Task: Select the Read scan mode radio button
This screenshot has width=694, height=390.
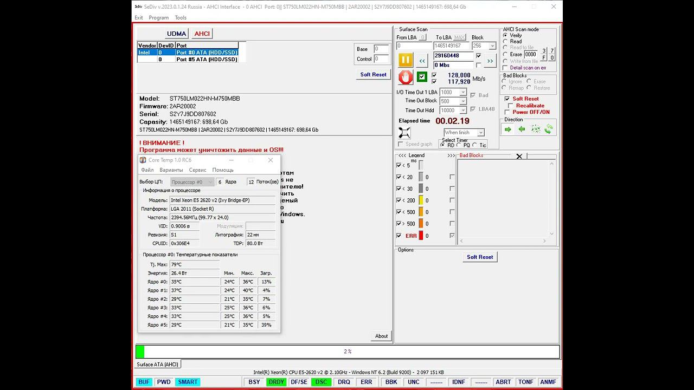Action: click(505, 42)
